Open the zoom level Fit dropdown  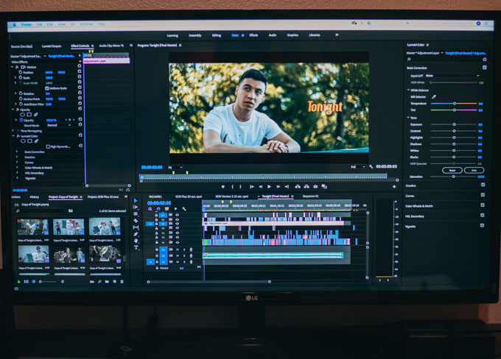175,168
